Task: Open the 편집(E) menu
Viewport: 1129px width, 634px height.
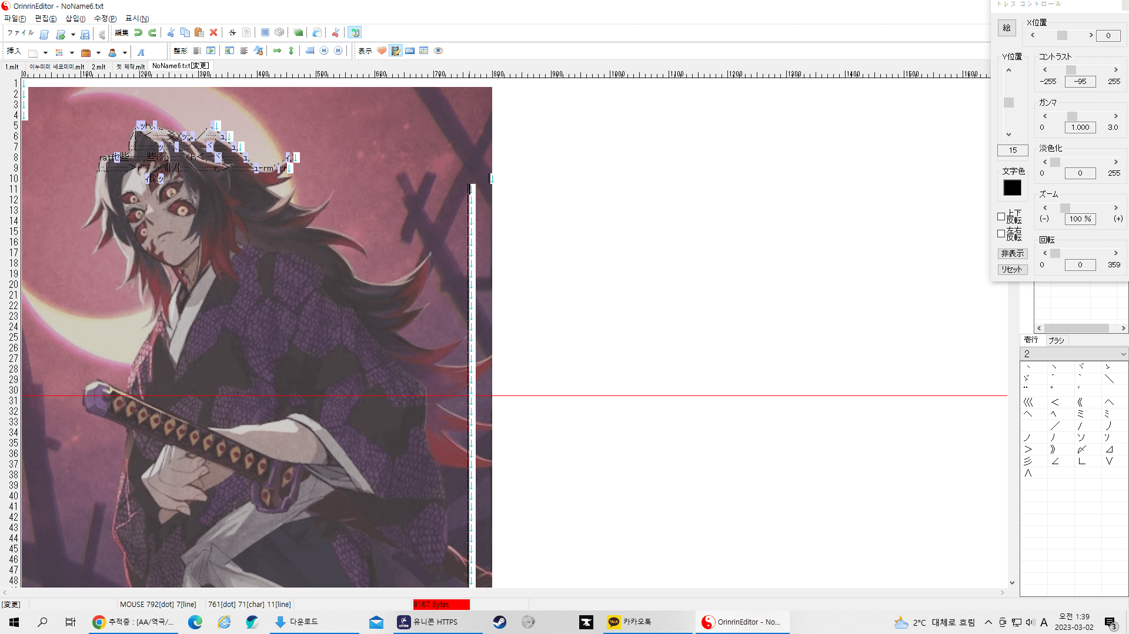Action: pos(45,19)
